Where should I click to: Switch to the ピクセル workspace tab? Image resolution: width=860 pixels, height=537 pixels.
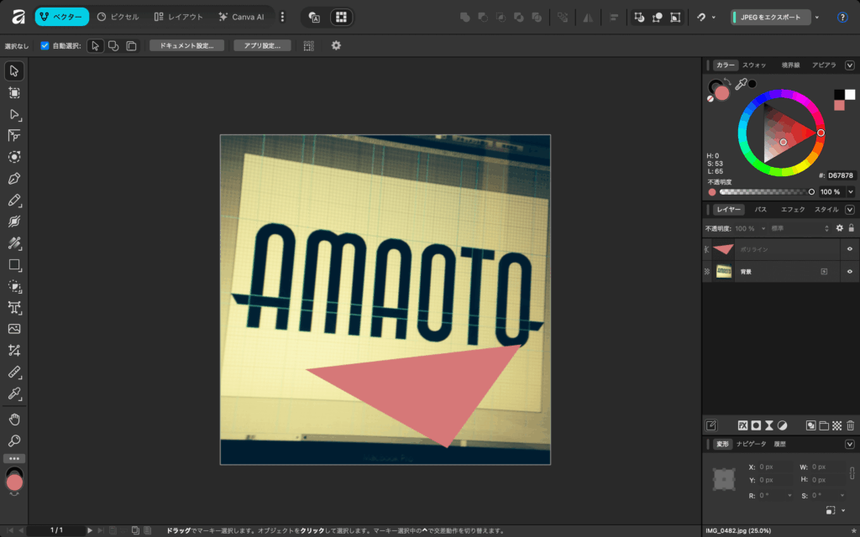pos(118,17)
